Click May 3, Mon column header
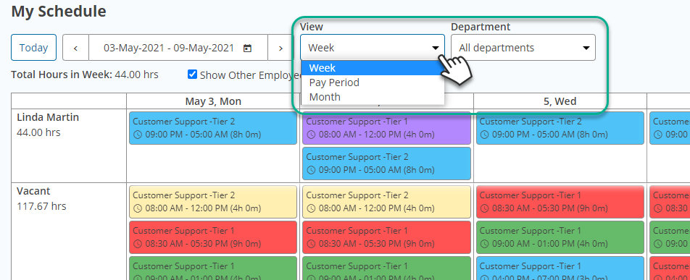 [x=213, y=101]
